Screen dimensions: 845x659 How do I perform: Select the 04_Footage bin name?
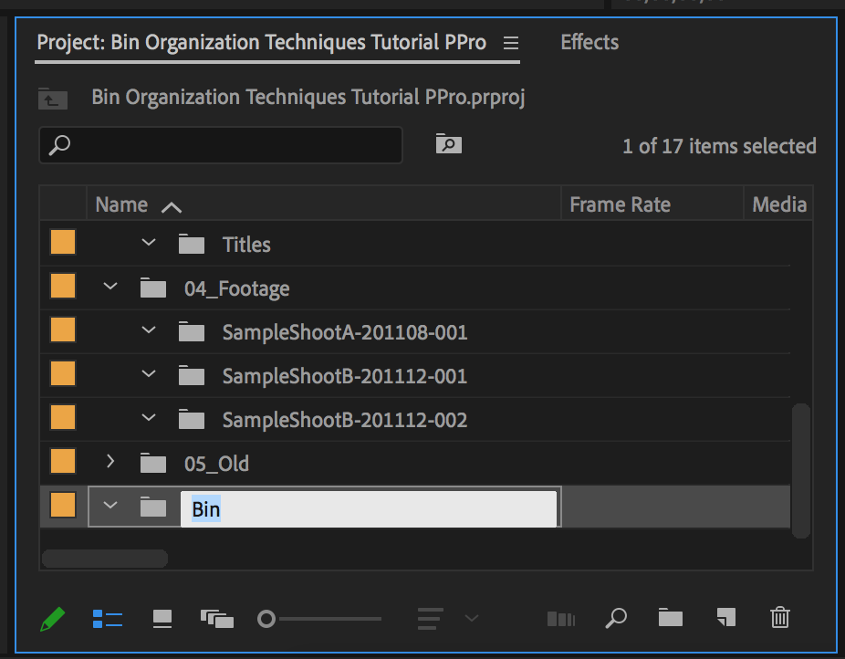click(236, 289)
